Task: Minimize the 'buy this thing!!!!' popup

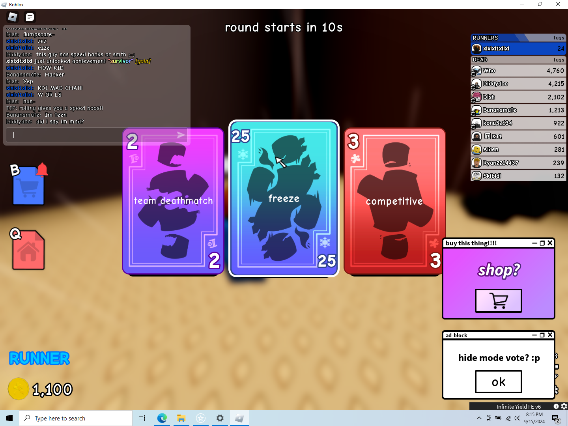Action: pos(534,243)
